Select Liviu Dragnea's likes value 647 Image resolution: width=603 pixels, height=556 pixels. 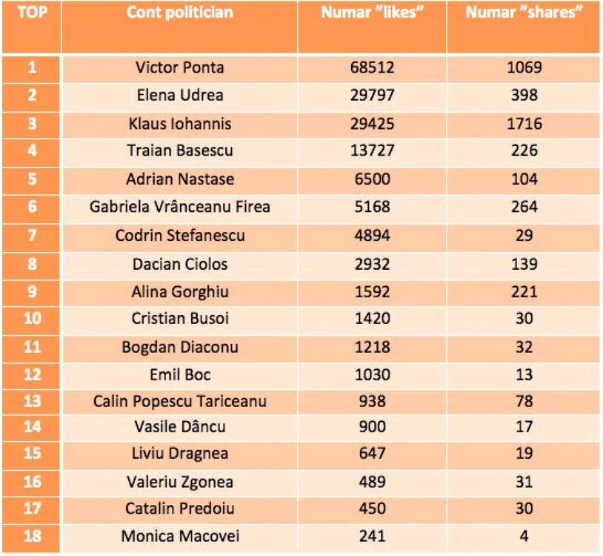372,454
